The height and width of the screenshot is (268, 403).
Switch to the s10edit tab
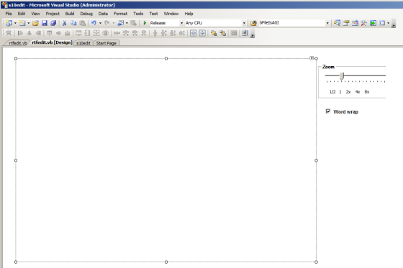(x=83, y=43)
